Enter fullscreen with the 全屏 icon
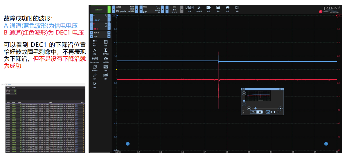Image resolution: width=345 pixels, height=157 pixels. 237,8
